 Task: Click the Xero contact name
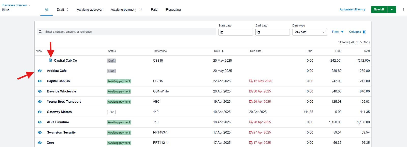tap(50, 143)
